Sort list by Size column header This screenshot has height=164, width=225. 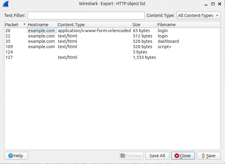144,25
